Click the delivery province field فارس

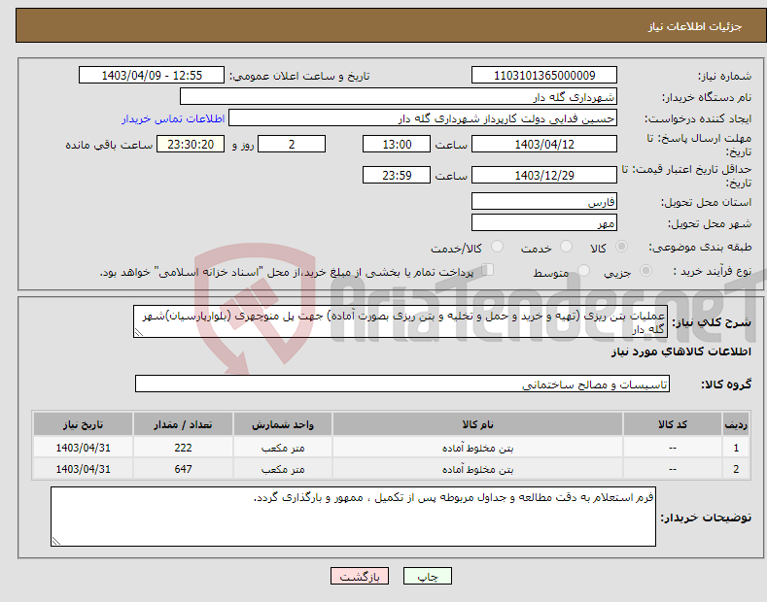[x=544, y=201]
